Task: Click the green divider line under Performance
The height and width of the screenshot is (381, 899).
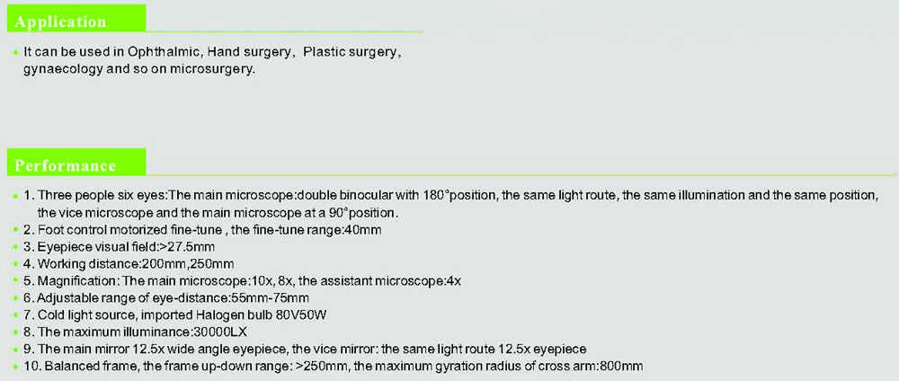Action: tap(521, 175)
